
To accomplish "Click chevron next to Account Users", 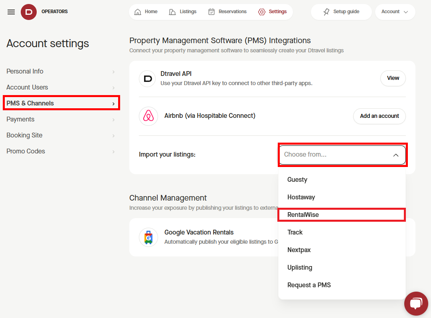I will point(113,88).
